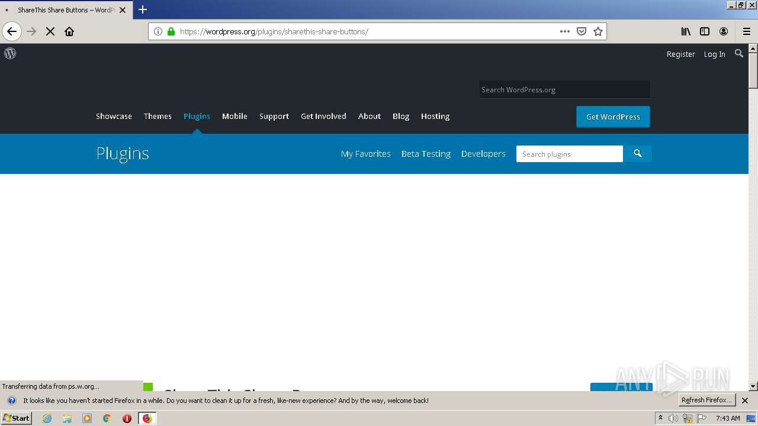Click the Get WordPress button
Viewport: 758px width, 426px height.
pos(613,117)
